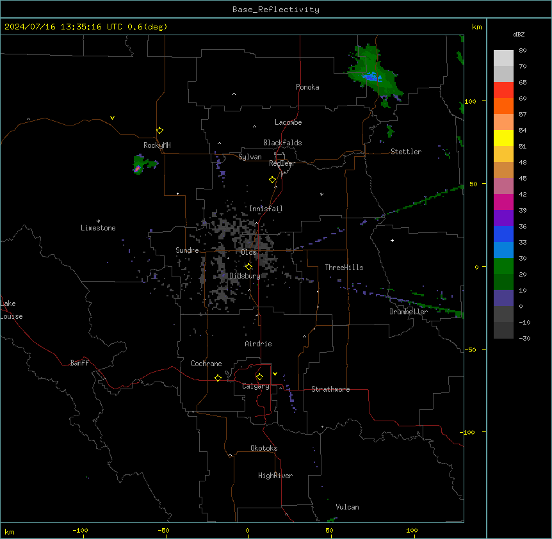Click the RockyMH label

coord(157,145)
